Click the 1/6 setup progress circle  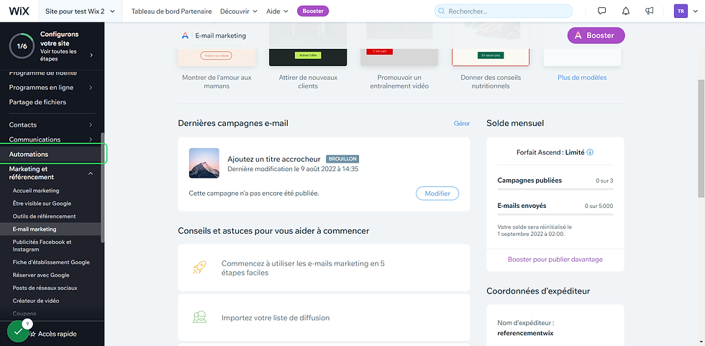[x=22, y=46]
